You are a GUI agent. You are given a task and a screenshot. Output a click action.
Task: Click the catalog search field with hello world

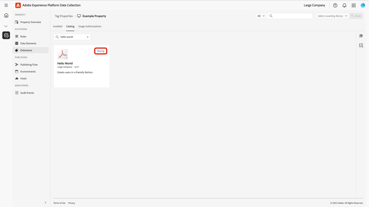tap(72, 37)
